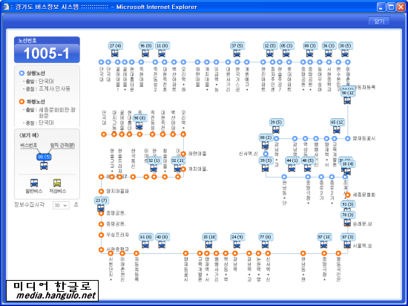Click the Internet Explorer title bar page icon

[x=6, y=7]
